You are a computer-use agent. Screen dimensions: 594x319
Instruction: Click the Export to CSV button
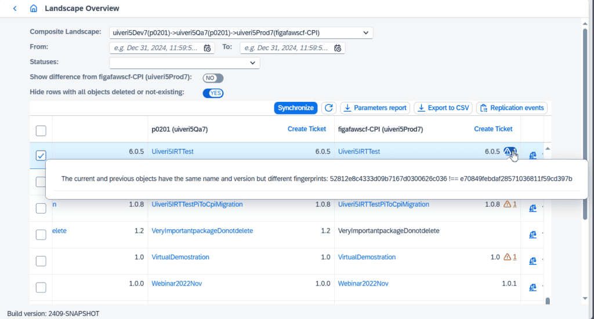[443, 108]
